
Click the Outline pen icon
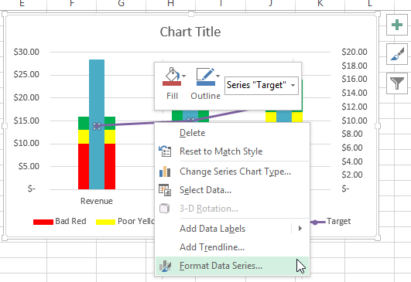click(x=206, y=76)
